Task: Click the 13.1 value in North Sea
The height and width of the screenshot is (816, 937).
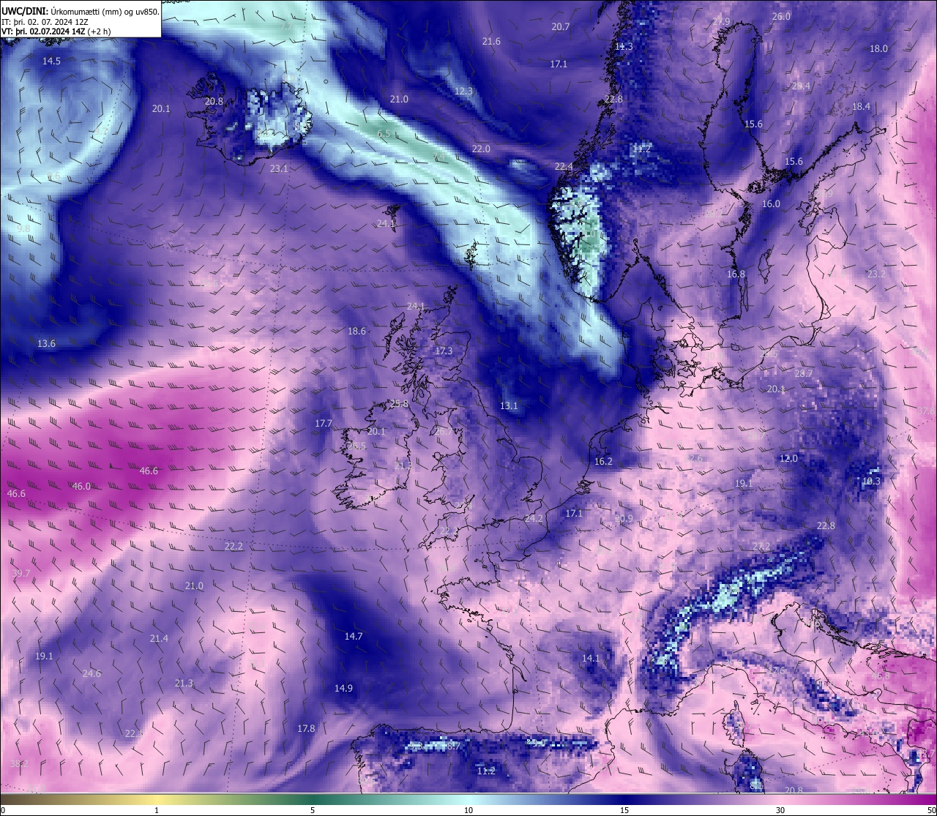Action: click(509, 406)
